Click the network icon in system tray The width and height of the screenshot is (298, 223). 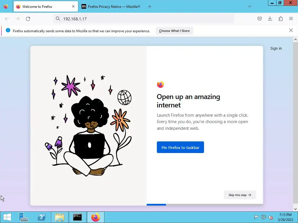[x=264, y=217]
